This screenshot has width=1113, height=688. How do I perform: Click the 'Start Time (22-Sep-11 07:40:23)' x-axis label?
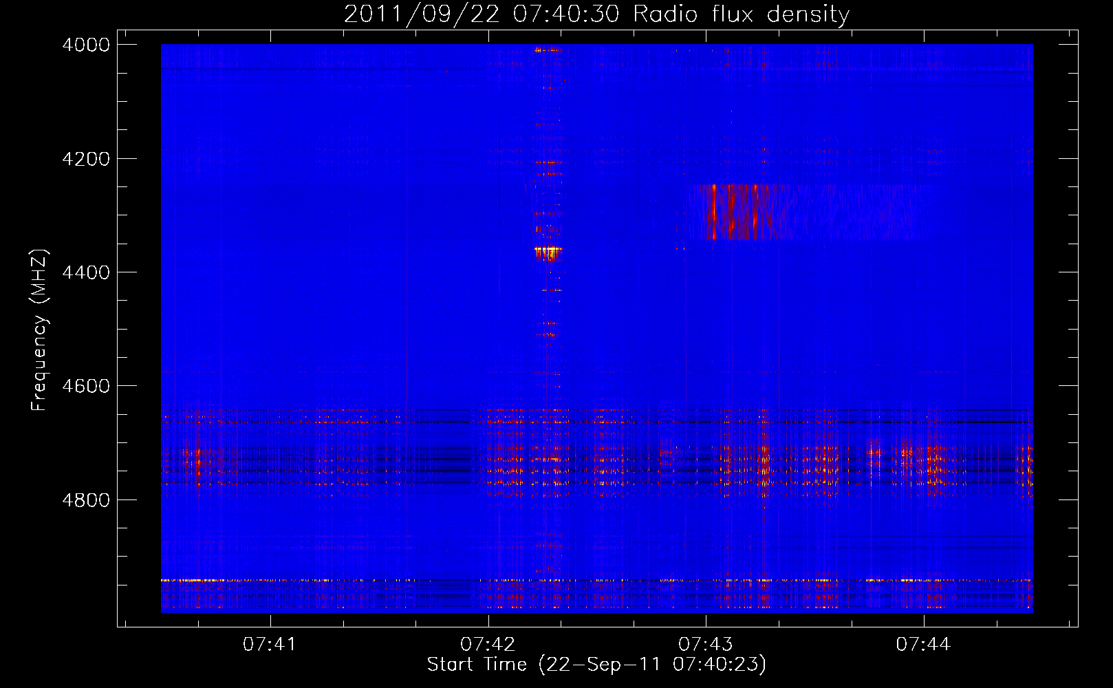pyautogui.click(x=596, y=665)
